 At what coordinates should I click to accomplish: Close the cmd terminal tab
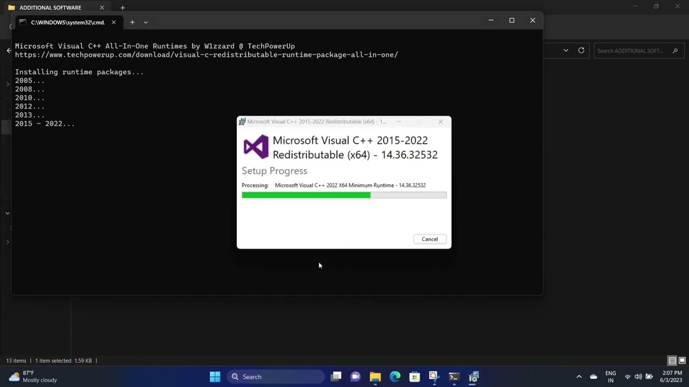[114, 22]
